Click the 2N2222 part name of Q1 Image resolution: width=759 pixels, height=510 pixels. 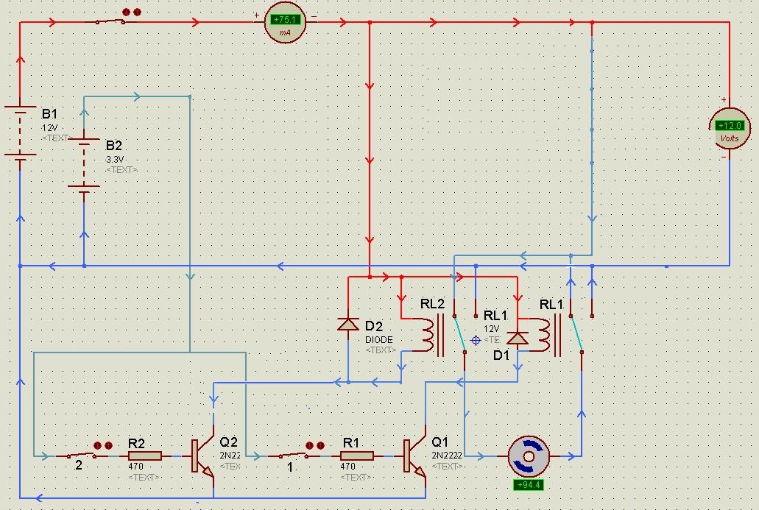(446, 456)
